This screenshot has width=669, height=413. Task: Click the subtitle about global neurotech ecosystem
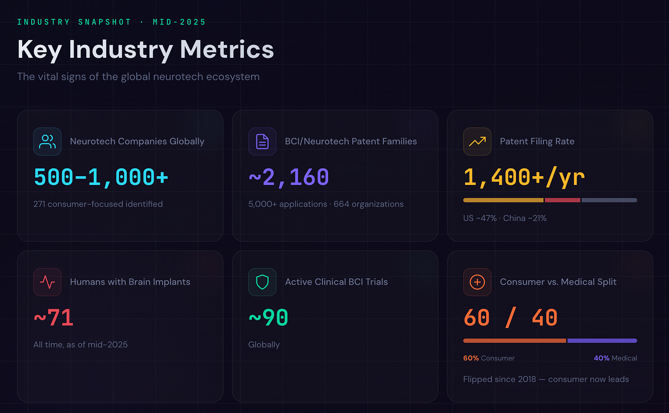[x=138, y=77]
